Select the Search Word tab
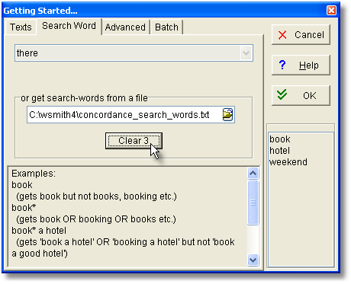 (x=69, y=26)
